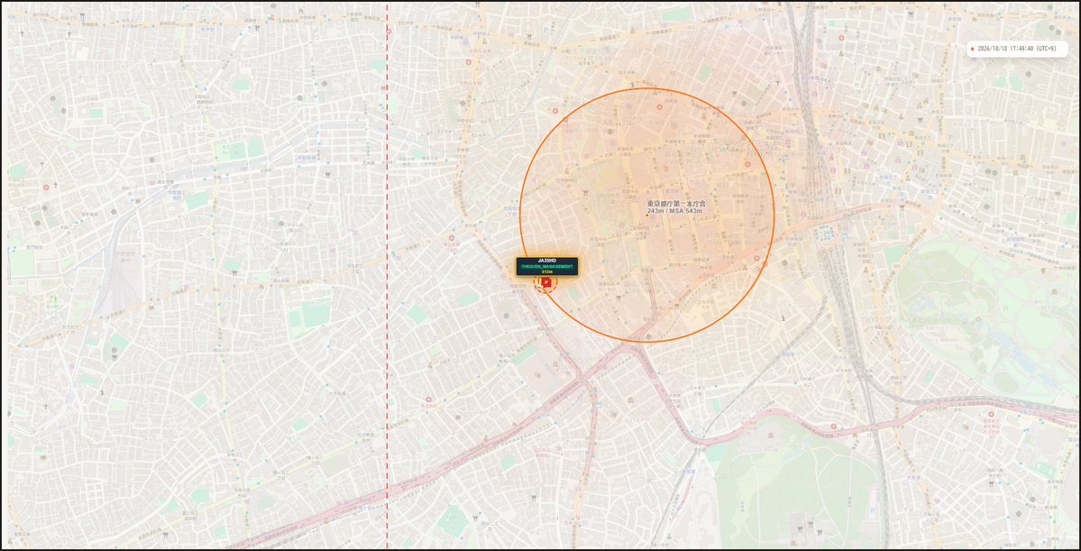Click the red aircraft marker icon

546,282
